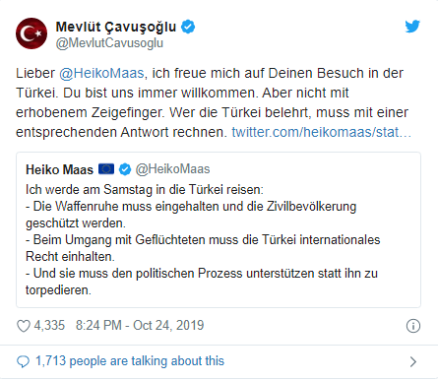This screenshot has height=381, width=438.
Task: Open the @HeikoMaas mention link
Action: pyautogui.click(x=101, y=73)
